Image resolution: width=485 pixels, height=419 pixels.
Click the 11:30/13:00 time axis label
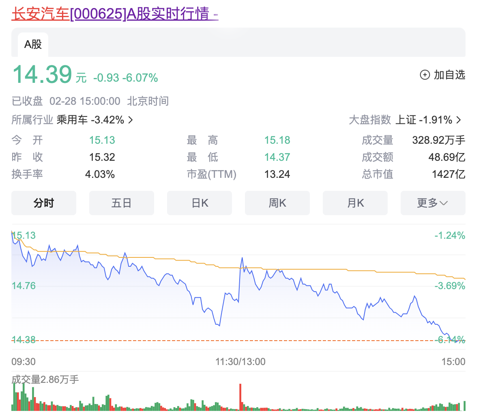(x=240, y=362)
